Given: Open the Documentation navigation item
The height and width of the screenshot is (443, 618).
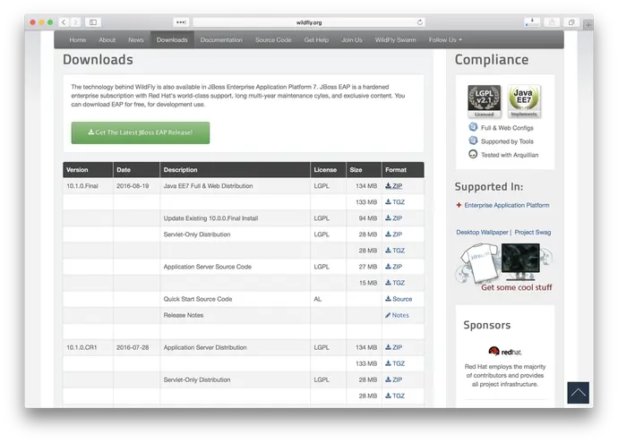Looking at the screenshot, I should (x=221, y=39).
